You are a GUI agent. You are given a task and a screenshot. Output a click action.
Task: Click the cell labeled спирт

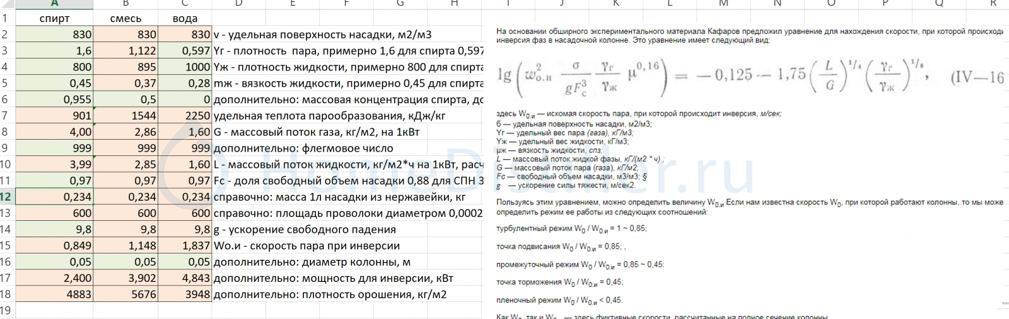54,18
